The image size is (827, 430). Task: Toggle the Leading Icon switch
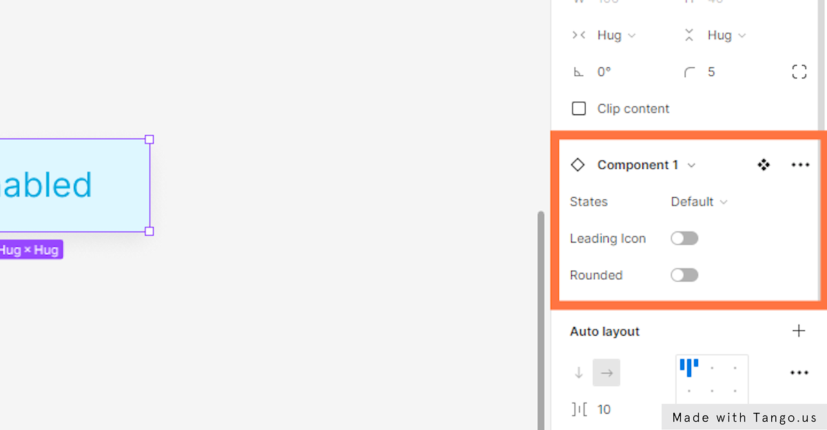(x=684, y=238)
